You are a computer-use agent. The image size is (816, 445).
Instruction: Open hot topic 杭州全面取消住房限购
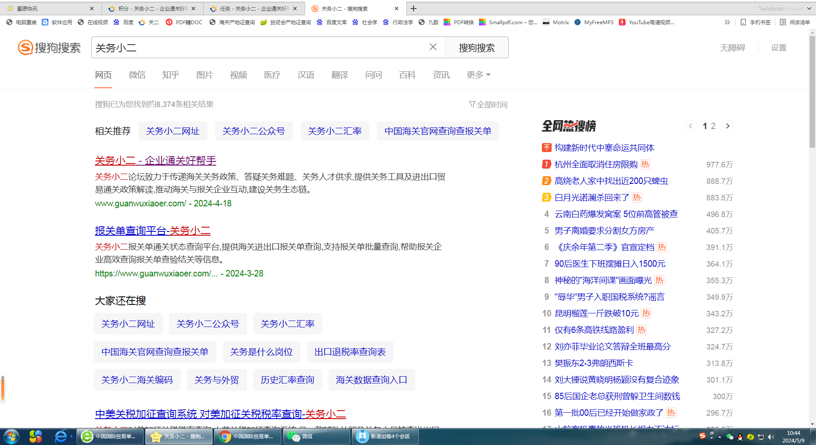596,164
